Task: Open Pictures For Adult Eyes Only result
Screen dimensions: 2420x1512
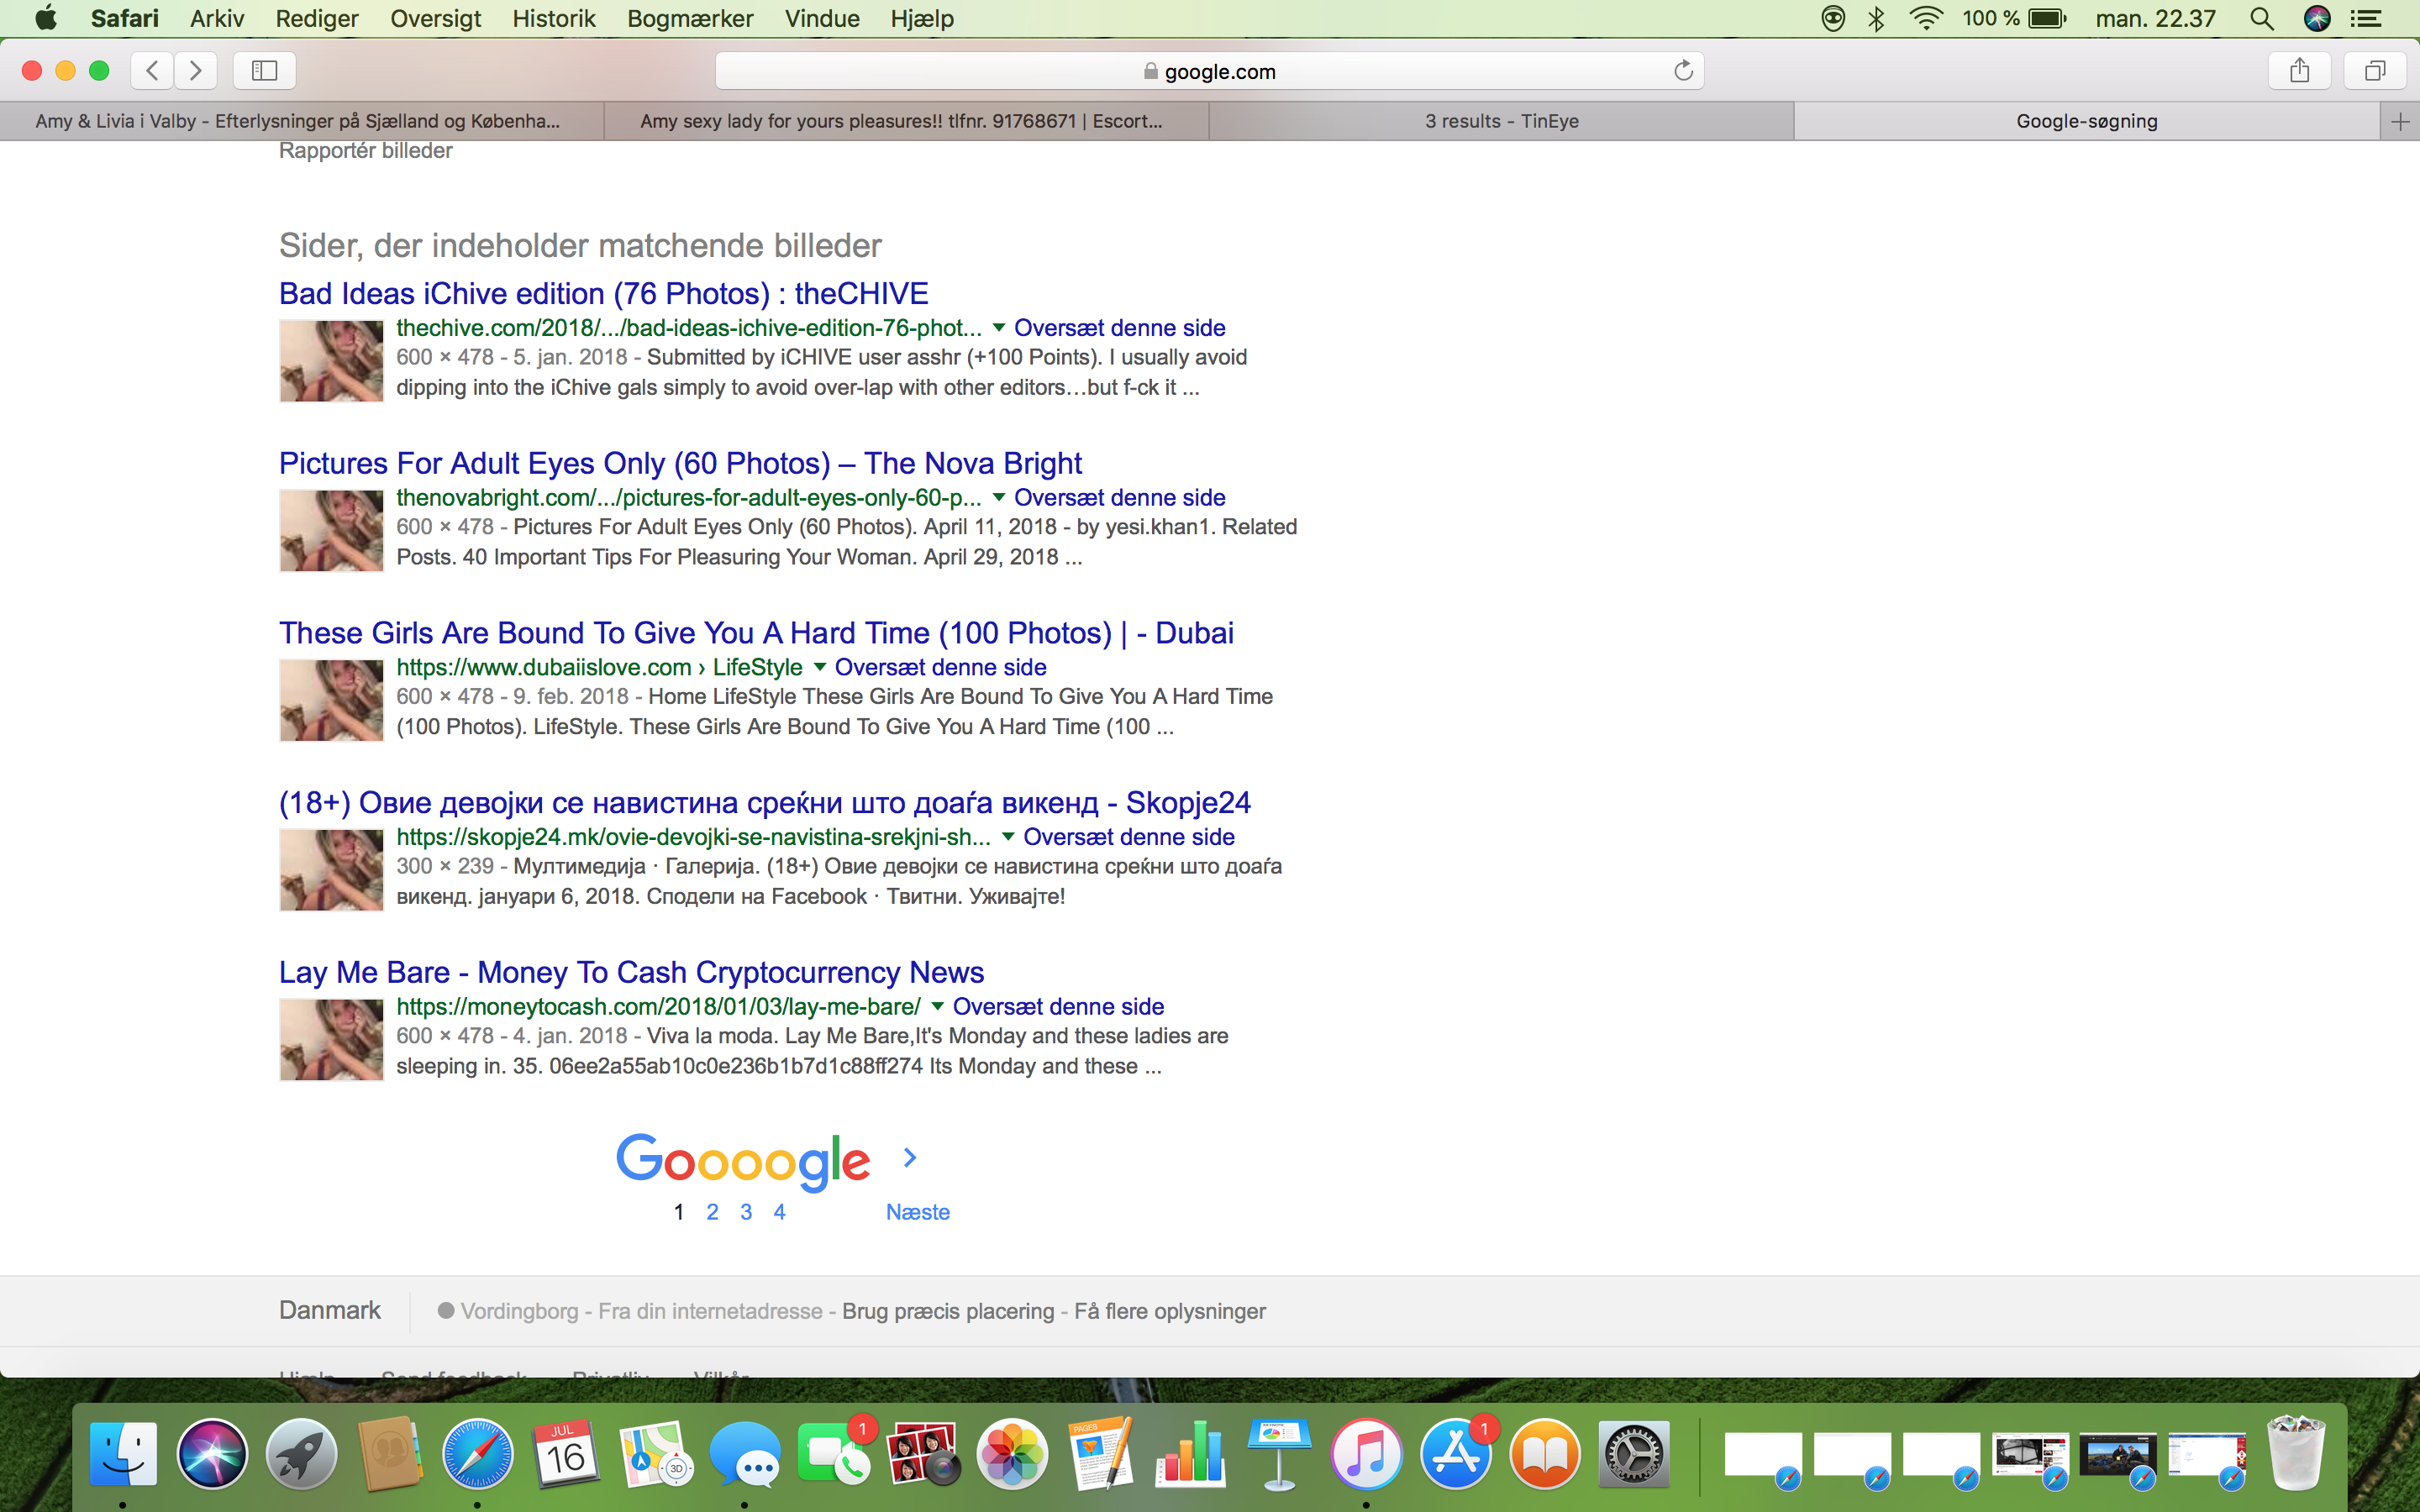Action: 680,463
